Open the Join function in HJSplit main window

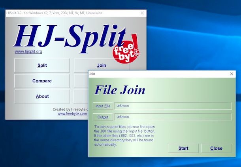[102, 65]
